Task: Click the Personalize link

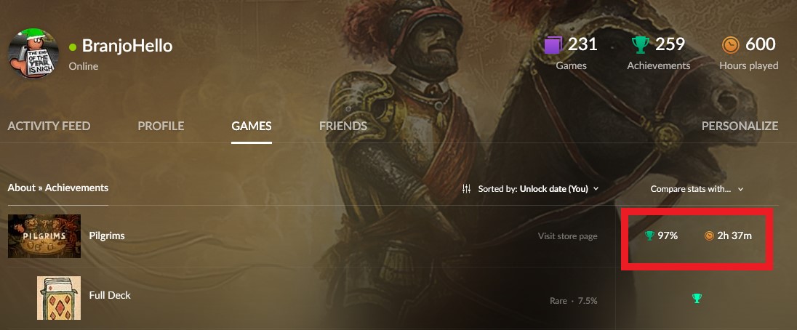Action: click(x=740, y=126)
